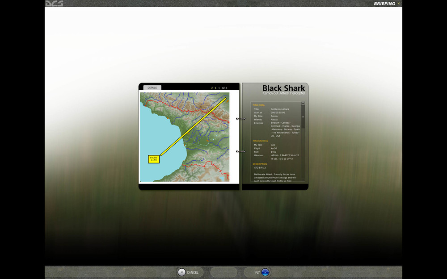This screenshot has height=279, width=447.
Task: Click the 'Black Shark' title text
Action: point(284,88)
